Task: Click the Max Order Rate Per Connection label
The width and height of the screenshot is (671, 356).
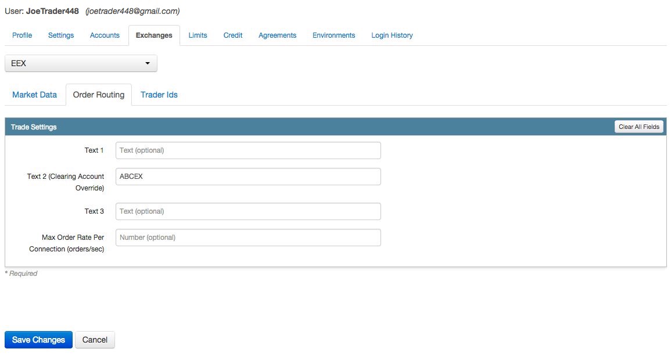Action: (x=67, y=243)
